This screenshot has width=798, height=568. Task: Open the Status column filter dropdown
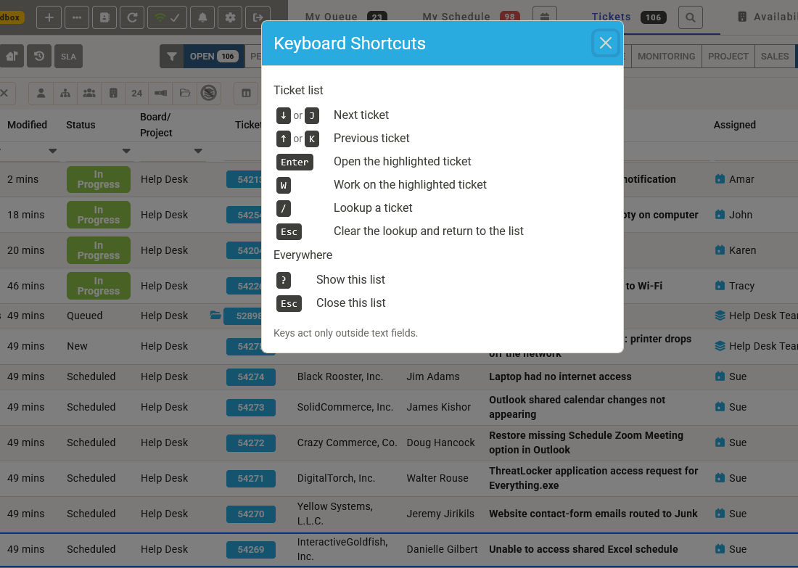pyautogui.click(x=126, y=151)
